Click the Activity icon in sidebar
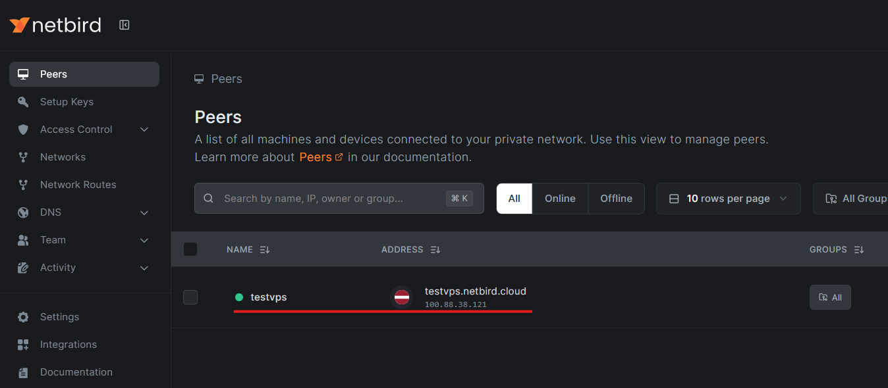 click(x=23, y=268)
